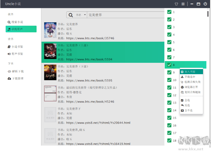Click the chapter list vertical scrollbar
Viewport: 211px width, 151px height.
[x=208, y=14]
